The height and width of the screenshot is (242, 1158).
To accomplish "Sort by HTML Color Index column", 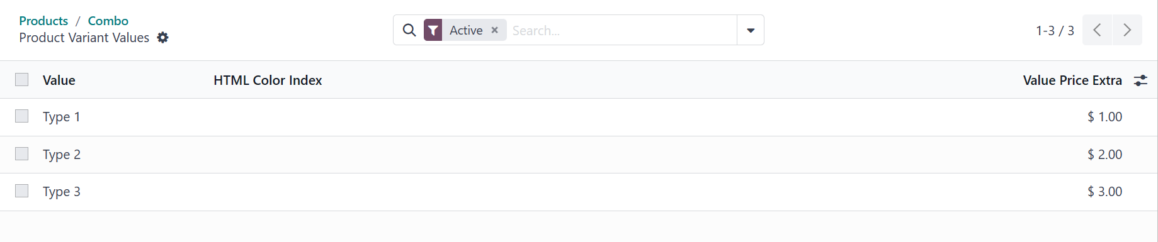I will click(x=268, y=80).
